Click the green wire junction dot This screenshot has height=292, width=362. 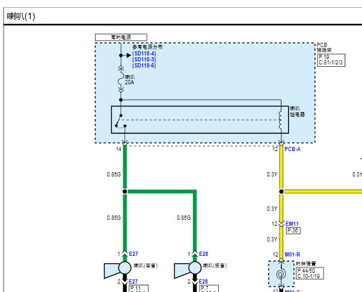tap(124, 191)
